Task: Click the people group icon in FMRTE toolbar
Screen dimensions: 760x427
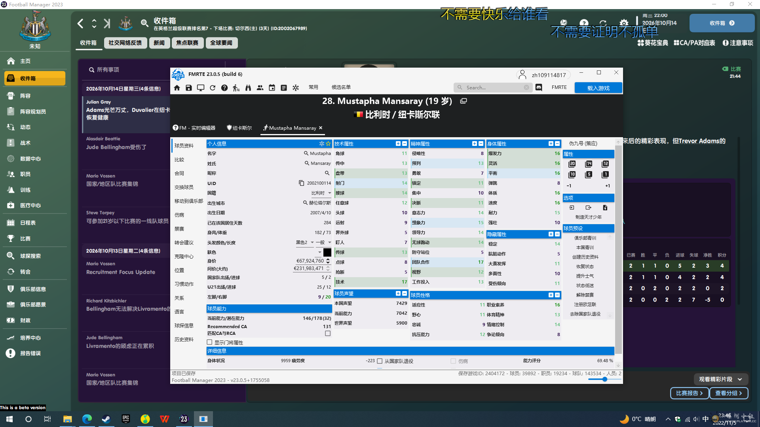Action: (x=260, y=88)
